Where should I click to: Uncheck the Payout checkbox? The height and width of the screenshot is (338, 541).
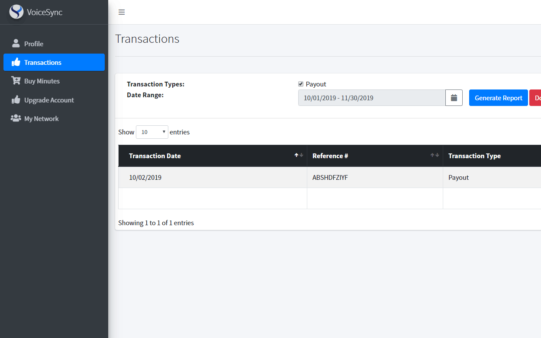pos(301,84)
